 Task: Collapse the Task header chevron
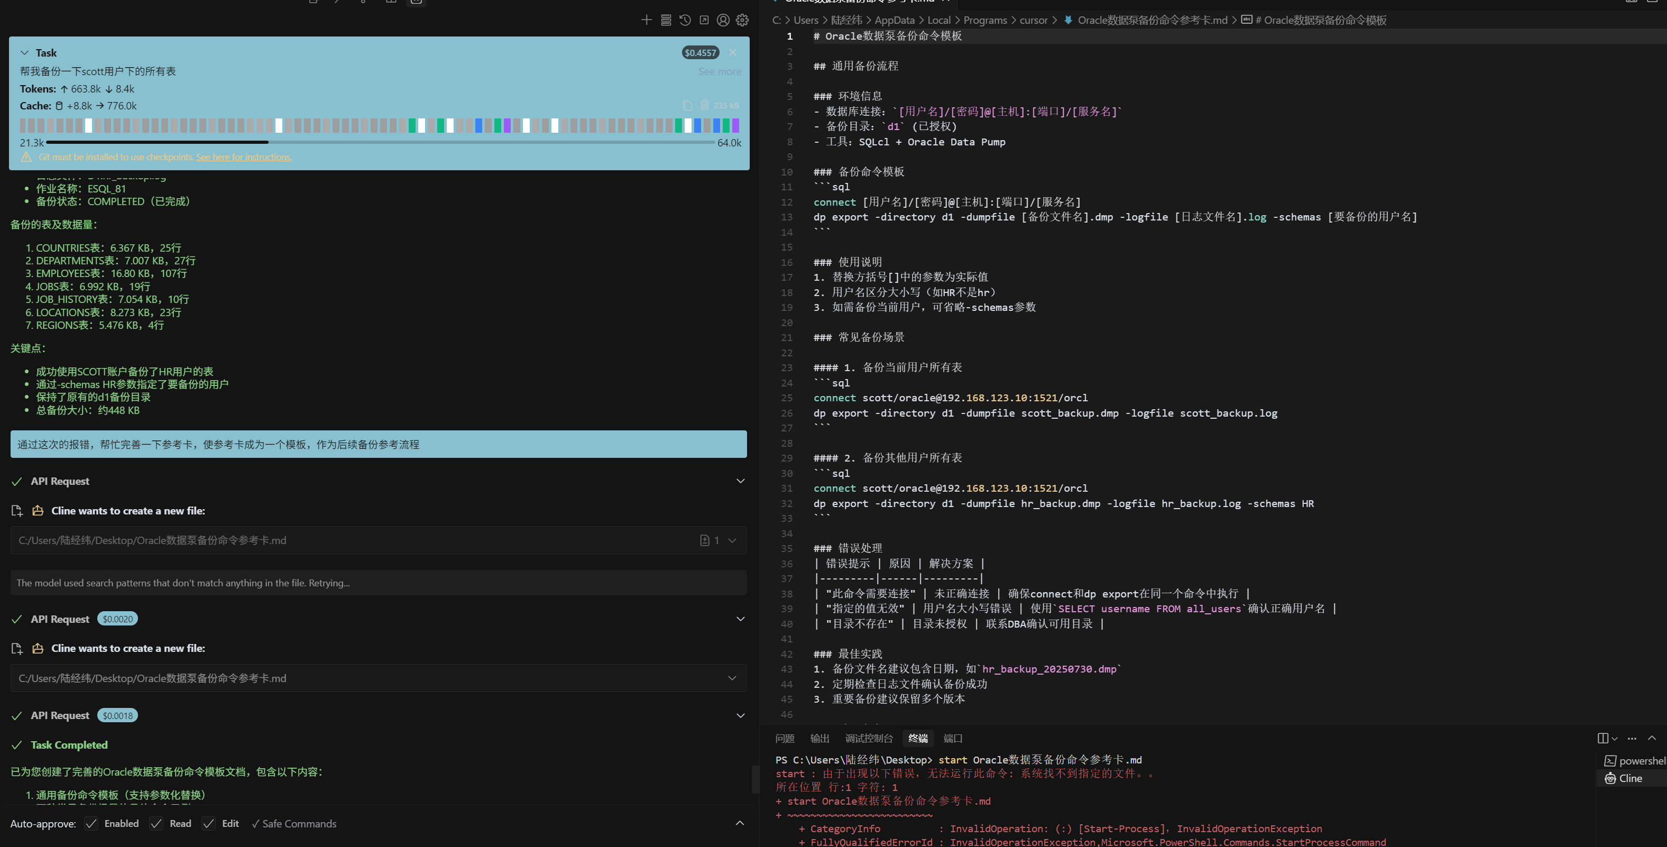click(25, 52)
